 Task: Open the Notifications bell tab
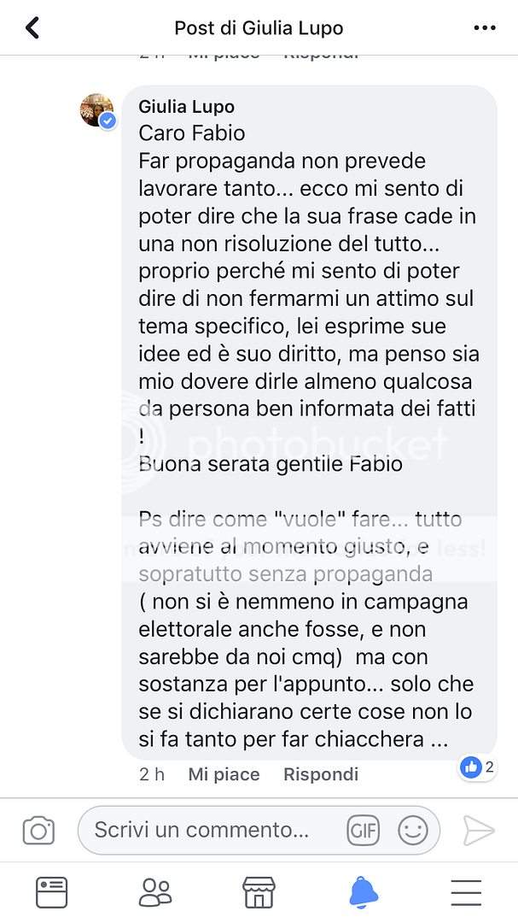click(364, 892)
